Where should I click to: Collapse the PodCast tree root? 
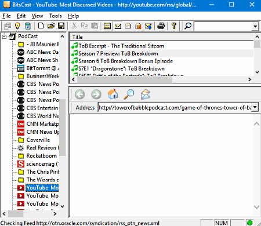point(4,37)
